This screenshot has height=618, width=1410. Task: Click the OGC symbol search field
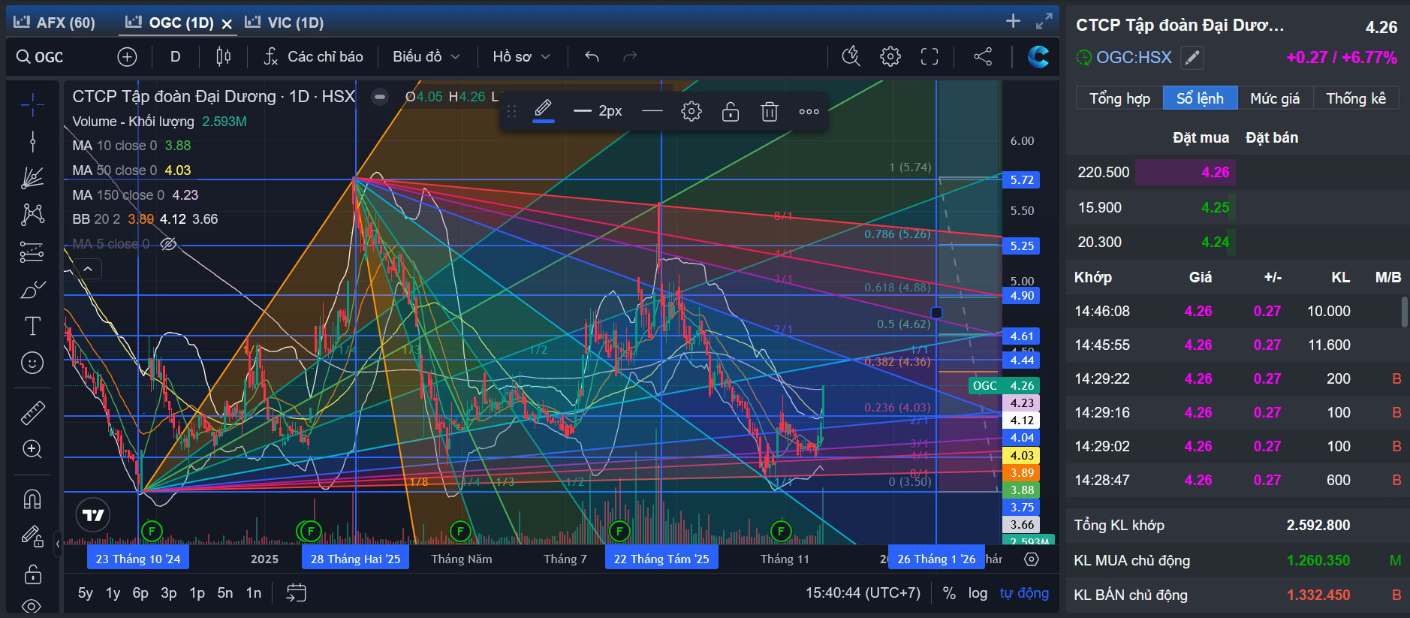[49, 57]
